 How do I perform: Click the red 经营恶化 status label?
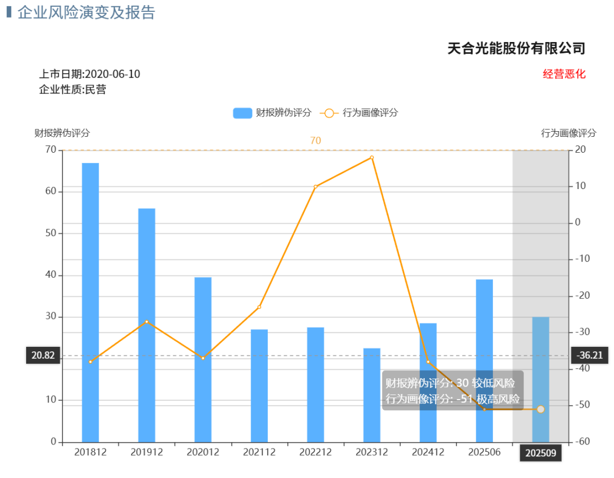564,74
